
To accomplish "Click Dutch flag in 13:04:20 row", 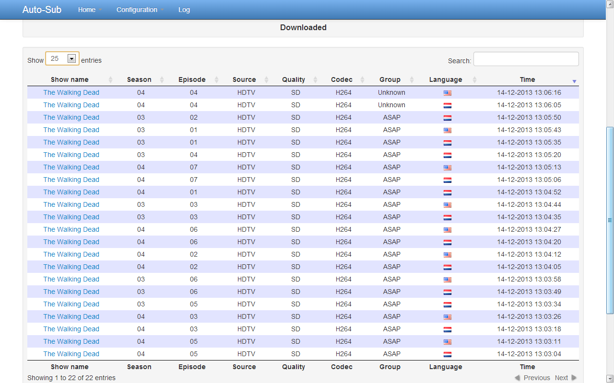I will pos(448,242).
